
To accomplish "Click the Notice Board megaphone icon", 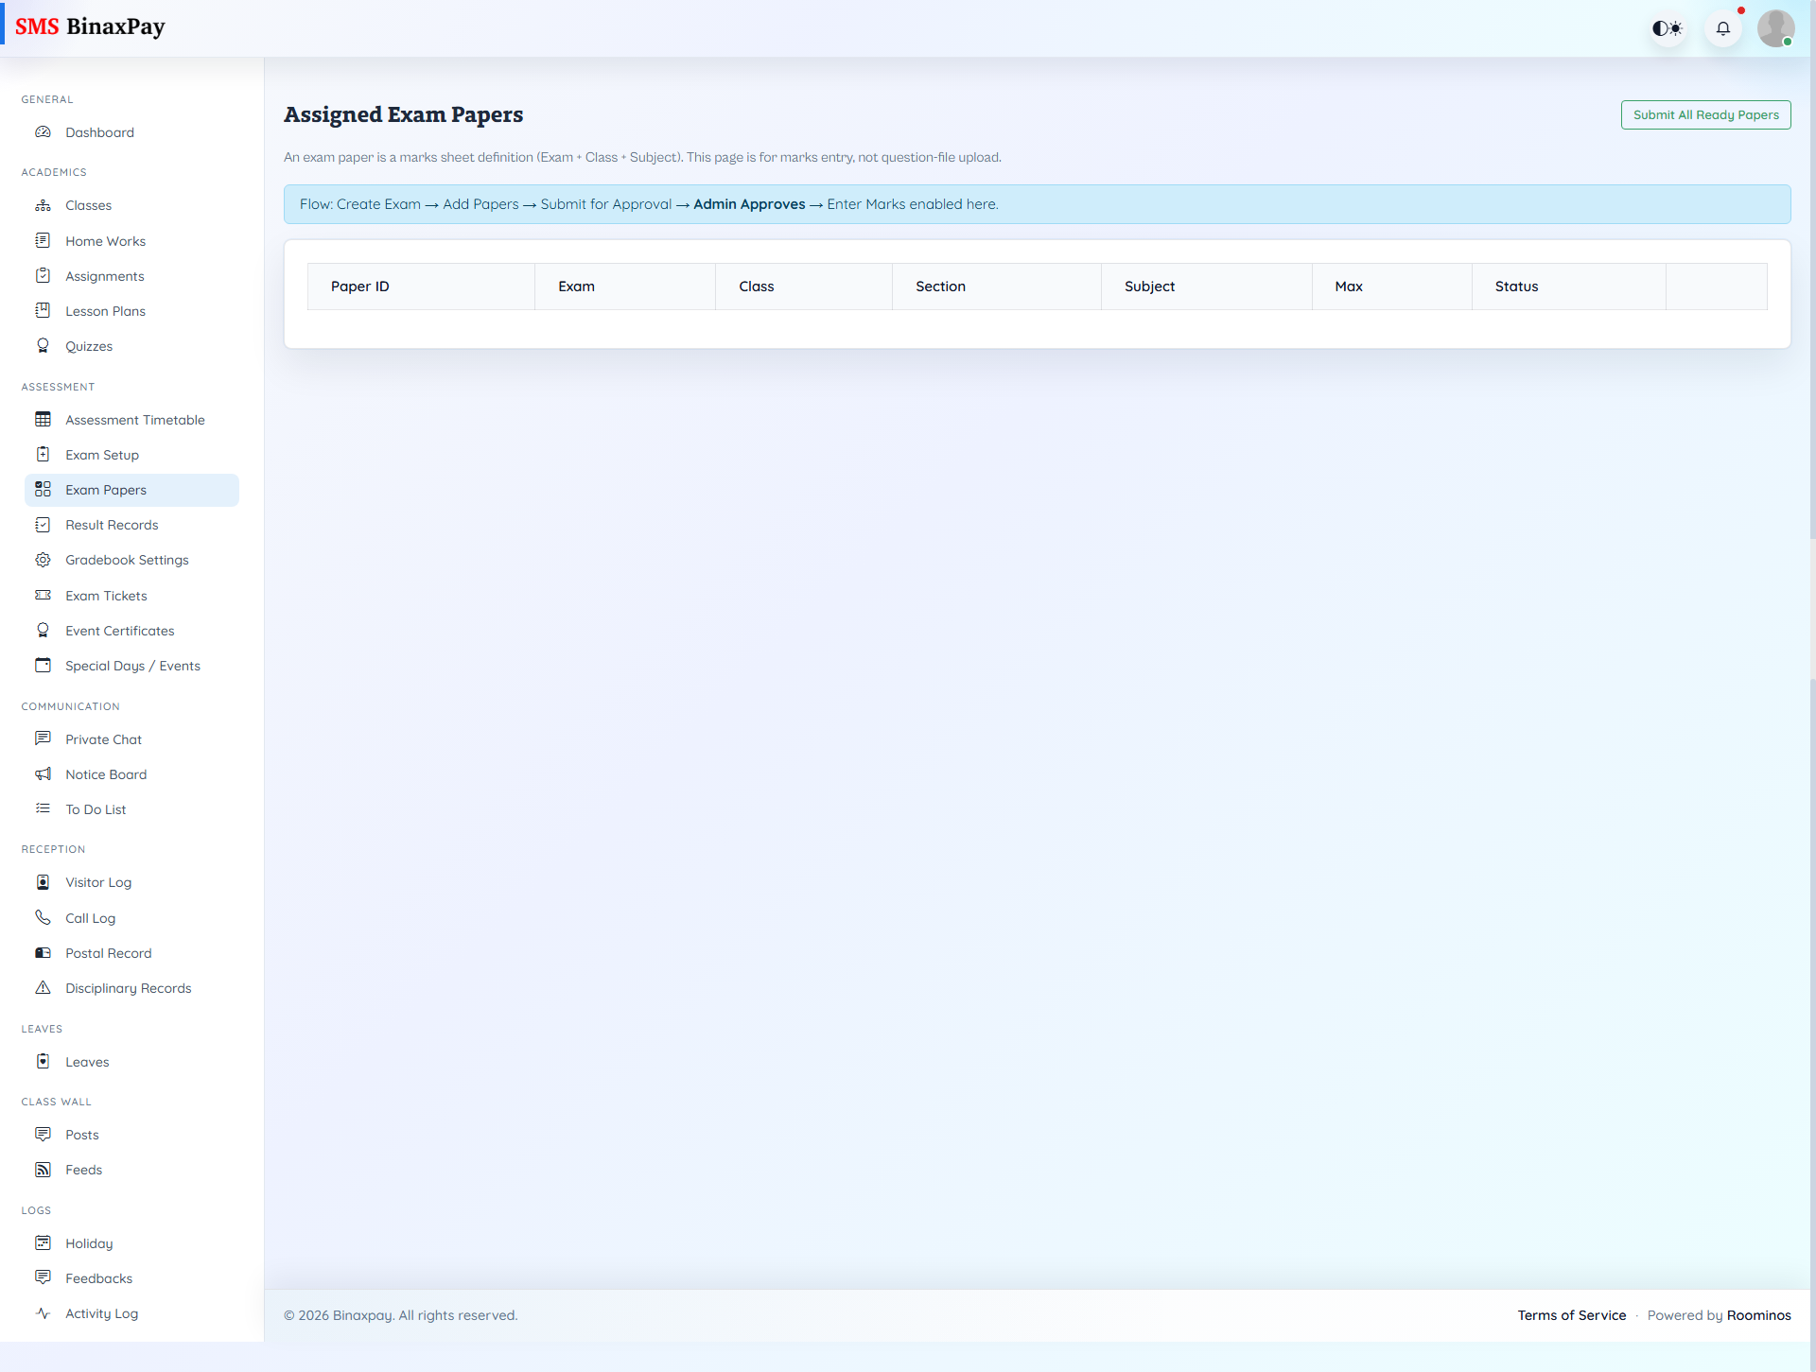I will (43, 774).
